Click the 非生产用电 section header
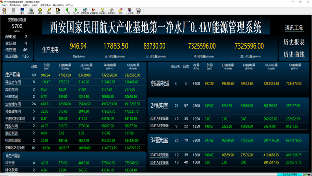Viewport: 312px width, 176px height. pyautogui.click(x=12, y=156)
